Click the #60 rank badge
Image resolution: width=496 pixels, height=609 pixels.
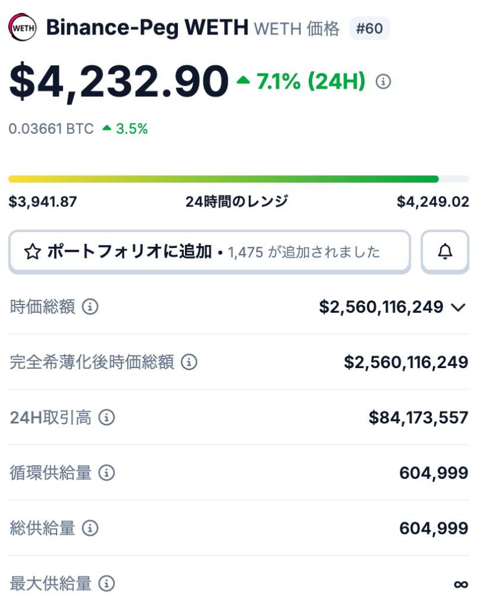coord(369,29)
